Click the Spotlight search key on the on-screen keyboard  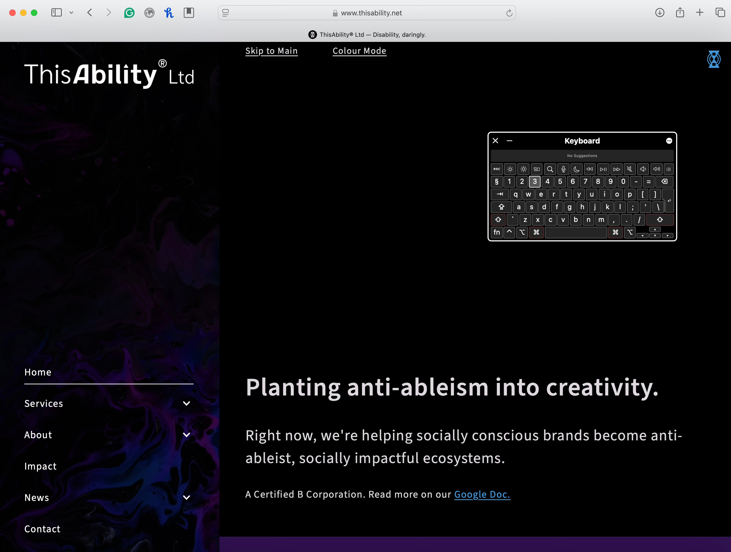[550, 169]
